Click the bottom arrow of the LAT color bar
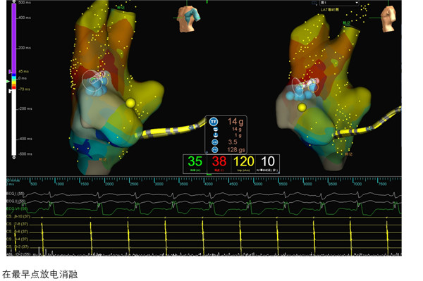This screenshot has width=423, height=281. [x=14, y=157]
